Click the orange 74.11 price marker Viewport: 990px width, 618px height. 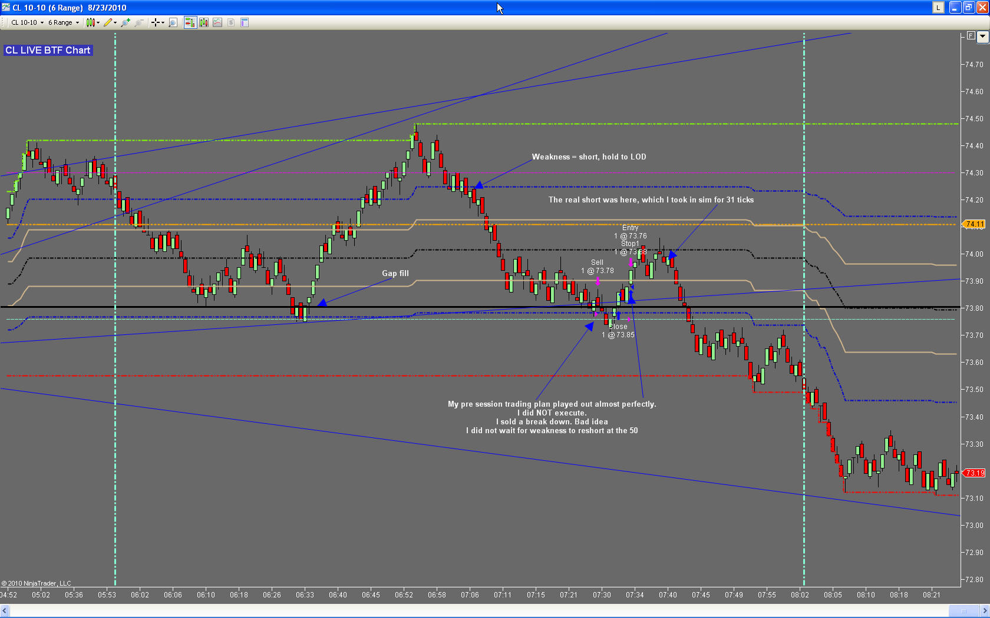pos(973,224)
